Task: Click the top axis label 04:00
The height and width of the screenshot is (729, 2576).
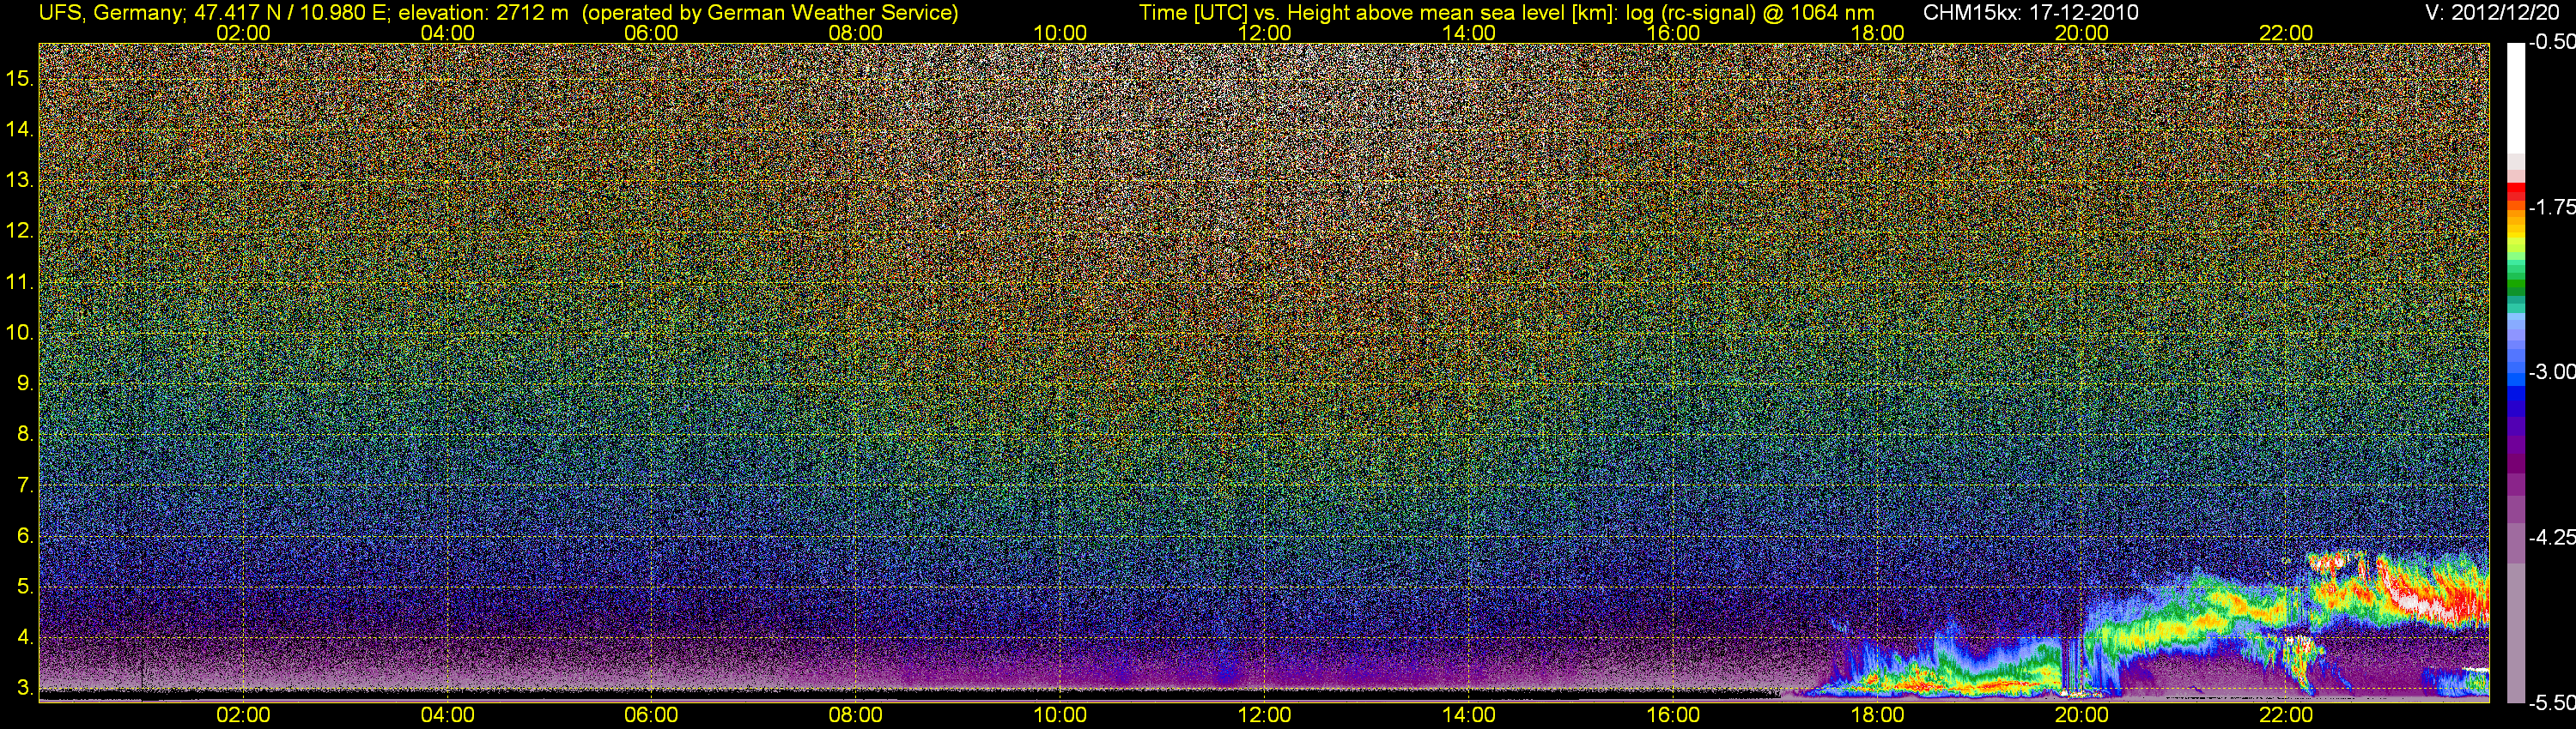Action: 447,33
